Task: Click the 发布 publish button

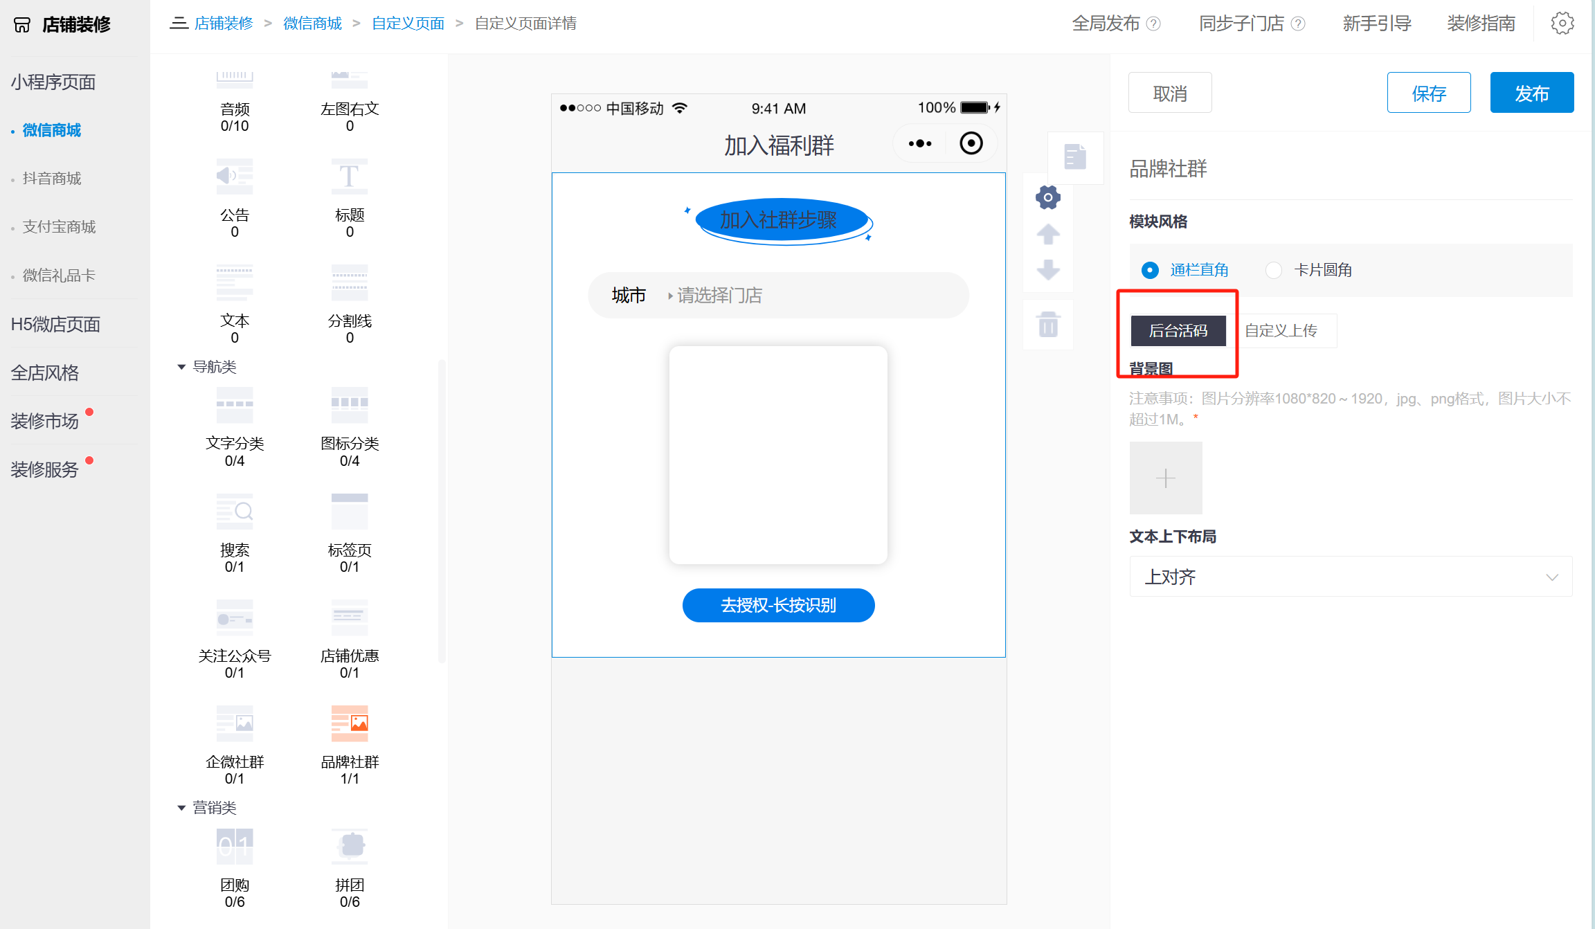Action: pyautogui.click(x=1532, y=92)
